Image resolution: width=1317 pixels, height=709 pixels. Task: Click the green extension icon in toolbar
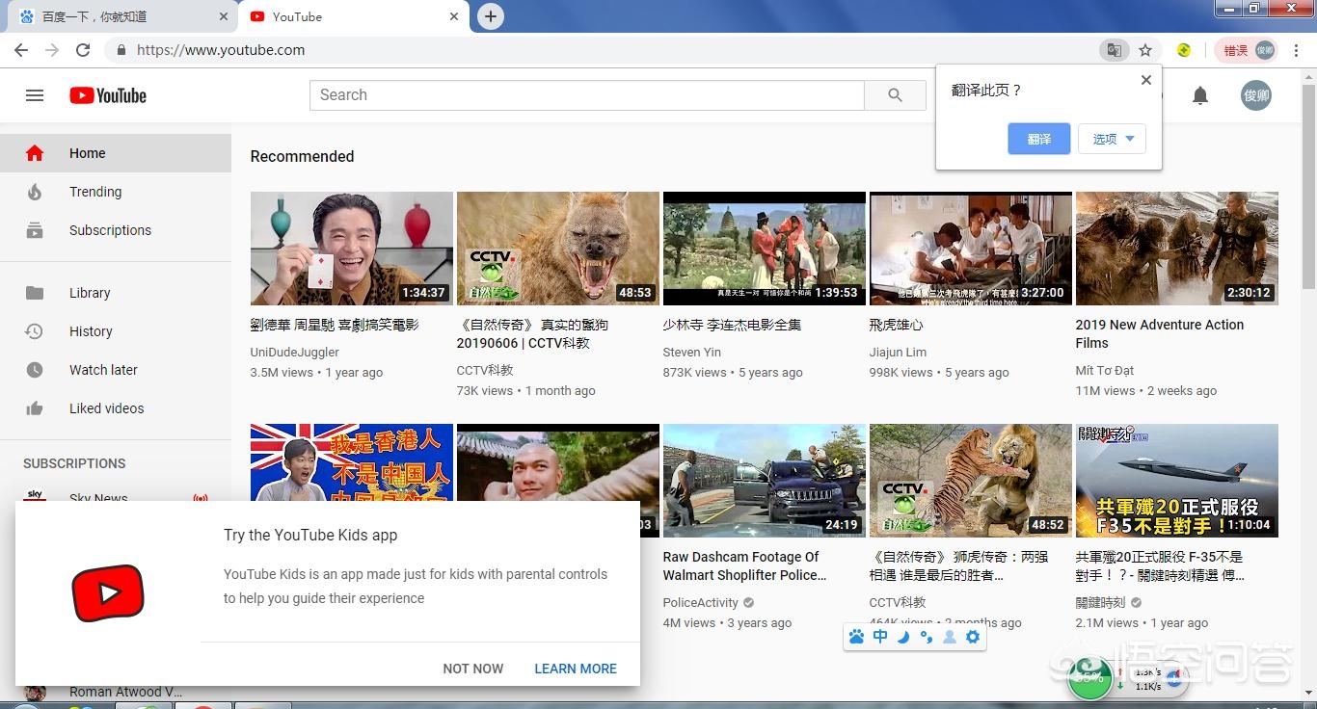pyautogui.click(x=1183, y=50)
